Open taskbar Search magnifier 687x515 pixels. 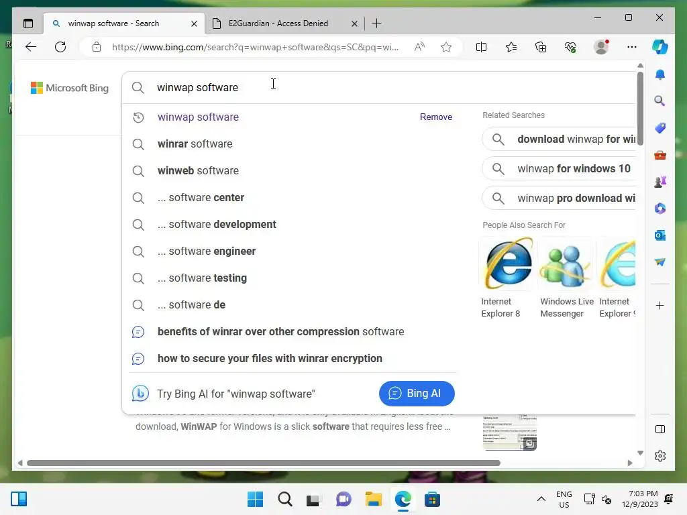tap(284, 499)
